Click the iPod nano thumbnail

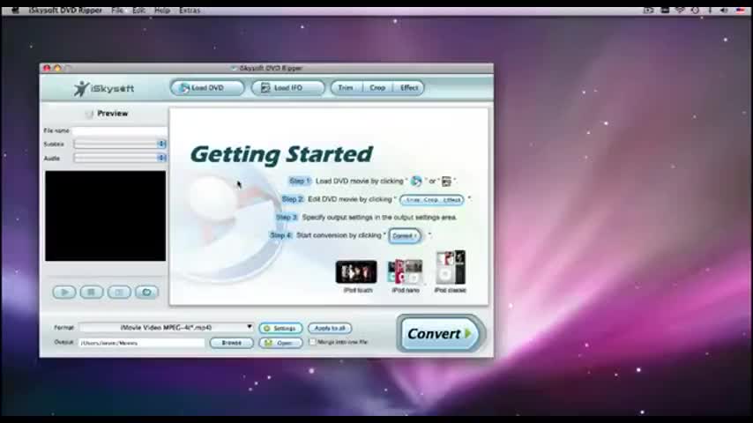pyautogui.click(x=406, y=271)
